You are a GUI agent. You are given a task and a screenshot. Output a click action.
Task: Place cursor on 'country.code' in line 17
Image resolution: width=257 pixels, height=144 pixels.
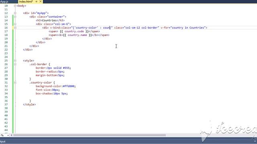tap(74, 31)
